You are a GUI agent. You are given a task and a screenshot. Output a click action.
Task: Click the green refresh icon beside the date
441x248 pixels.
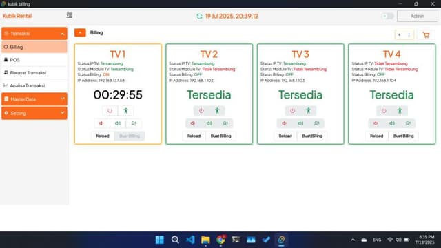pyautogui.click(x=199, y=17)
